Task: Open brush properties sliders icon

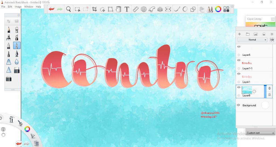Action: 8,21
